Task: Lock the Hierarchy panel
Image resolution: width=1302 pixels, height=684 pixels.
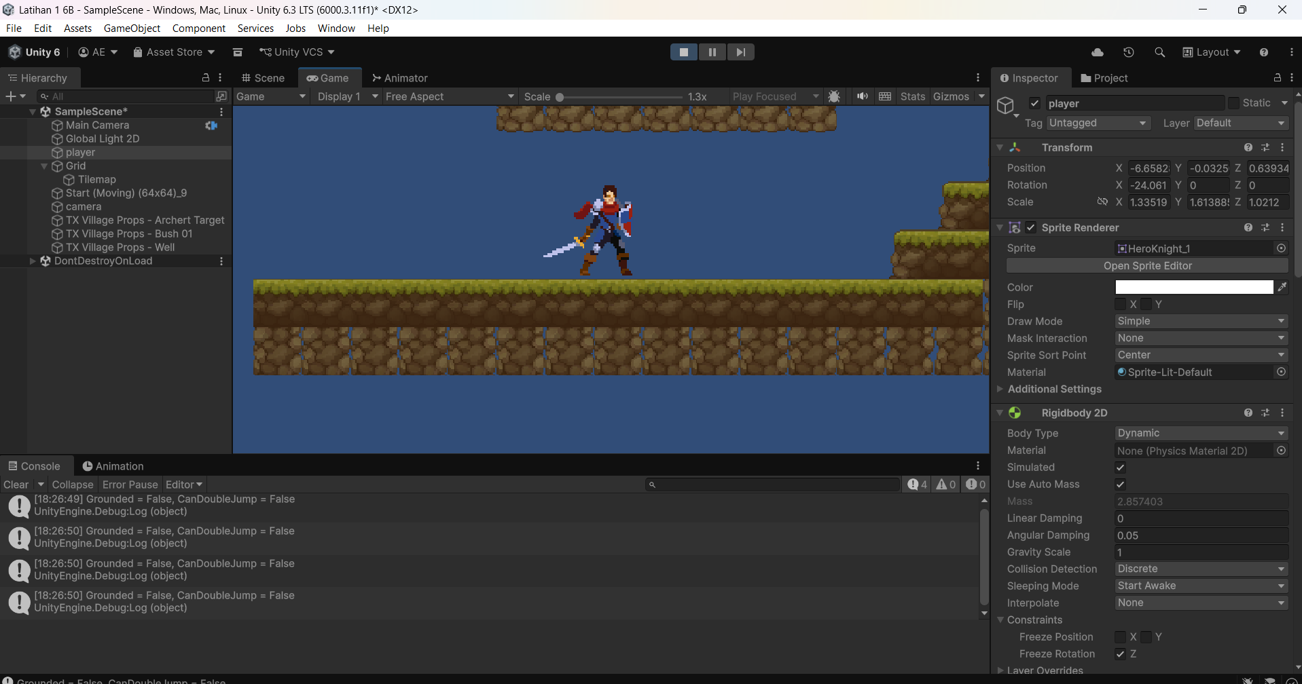Action: click(206, 78)
